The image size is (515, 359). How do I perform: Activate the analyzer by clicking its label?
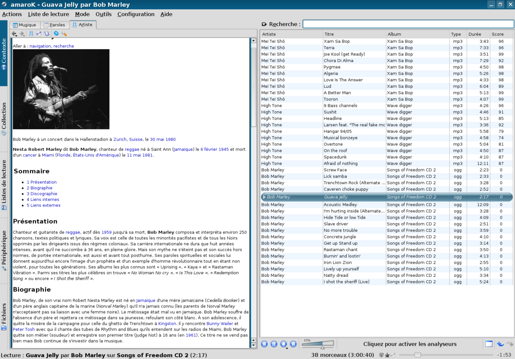point(410,344)
